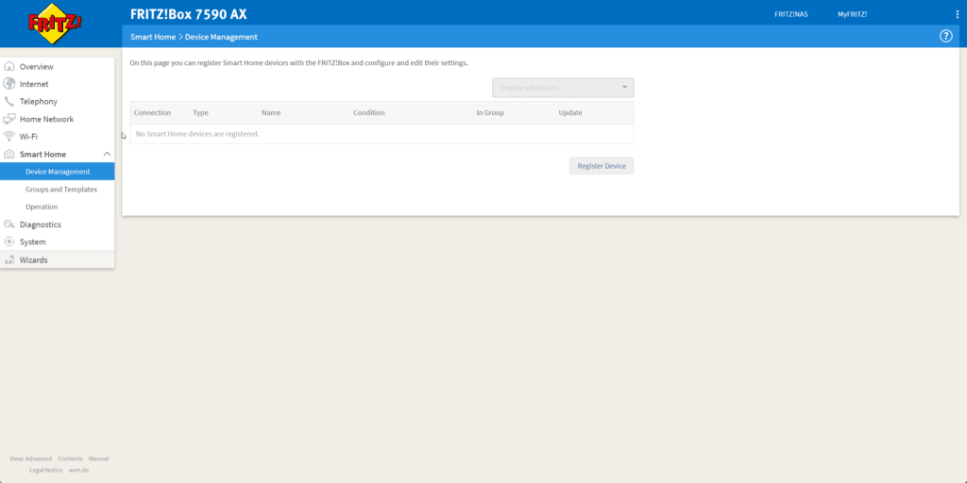Open the Display all devices dropdown
The height and width of the screenshot is (483, 967).
click(x=563, y=88)
